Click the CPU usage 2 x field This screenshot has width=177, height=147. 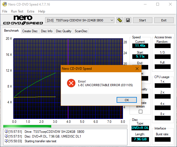pos(163,96)
